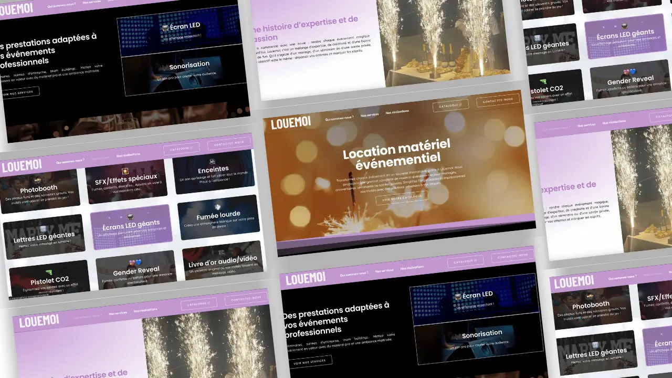Image resolution: width=672 pixels, height=378 pixels.
Task: Click the "CONTACTEZ-NOUS" button
Action: click(x=498, y=101)
